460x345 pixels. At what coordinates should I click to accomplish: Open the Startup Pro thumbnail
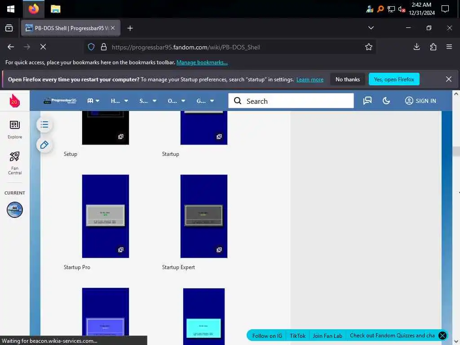[x=105, y=216]
